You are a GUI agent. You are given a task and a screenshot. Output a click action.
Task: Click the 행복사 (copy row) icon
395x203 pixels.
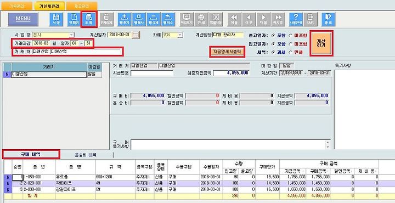(x=139, y=19)
